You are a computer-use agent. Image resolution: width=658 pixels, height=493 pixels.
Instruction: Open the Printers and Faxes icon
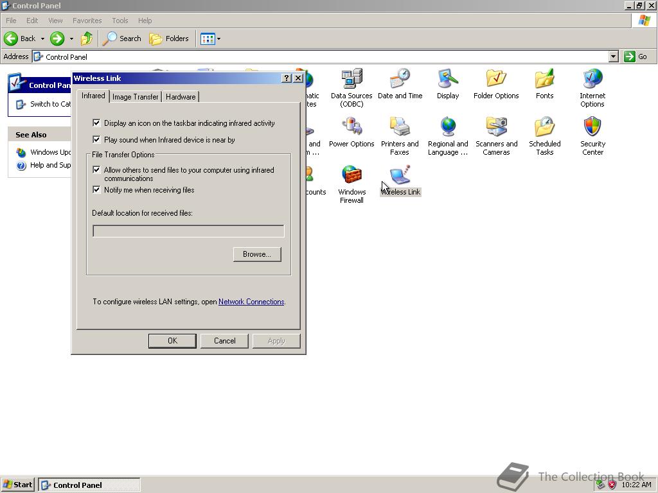tap(400, 126)
